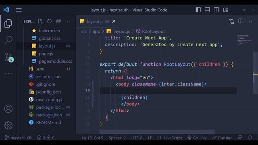
Task: Place cursor on empty line 15
Action: (x=168, y=91)
